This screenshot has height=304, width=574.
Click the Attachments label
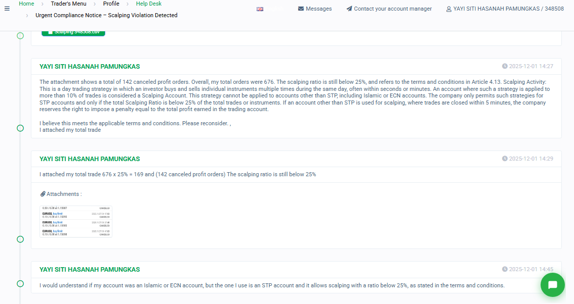[x=64, y=194]
